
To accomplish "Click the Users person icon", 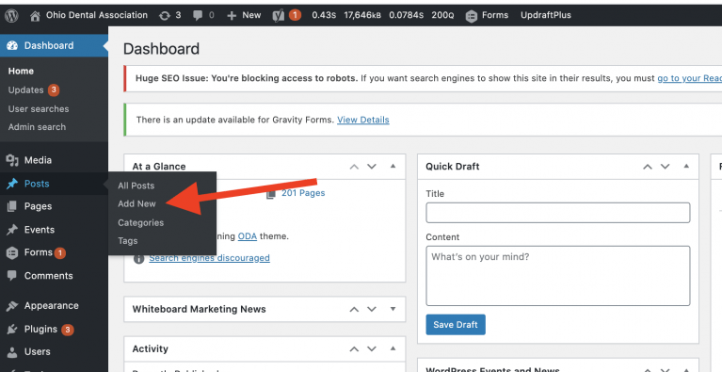I will [x=12, y=352].
